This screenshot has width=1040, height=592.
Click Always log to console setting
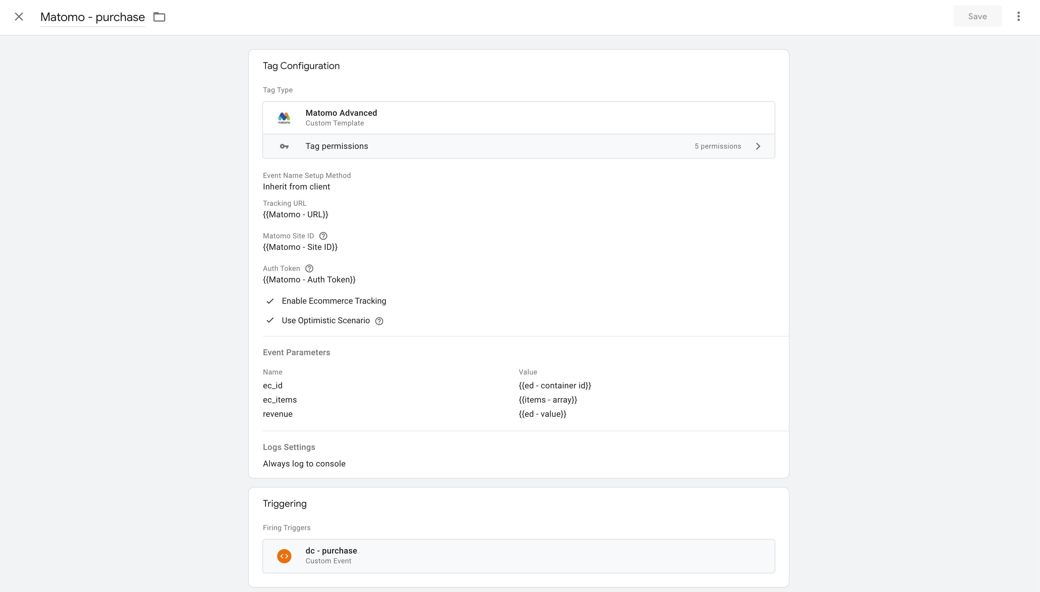click(x=304, y=464)
